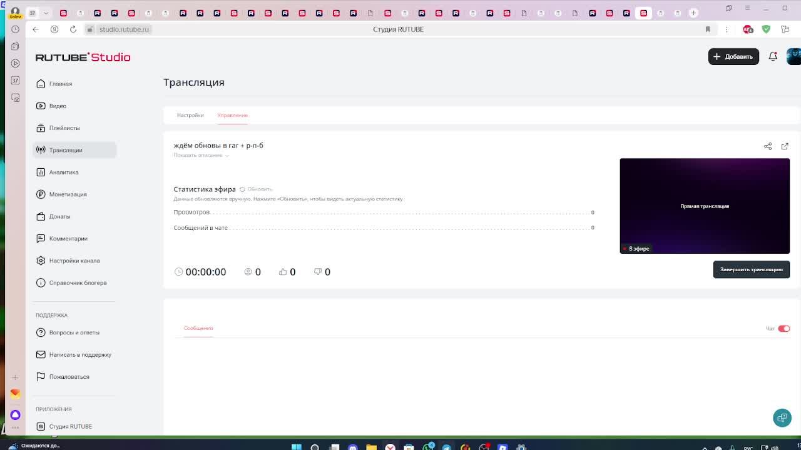This screenshot has height=450, width=801.
Task: Click the Сообщений в чате statistic row
Action: pos(384,227)
